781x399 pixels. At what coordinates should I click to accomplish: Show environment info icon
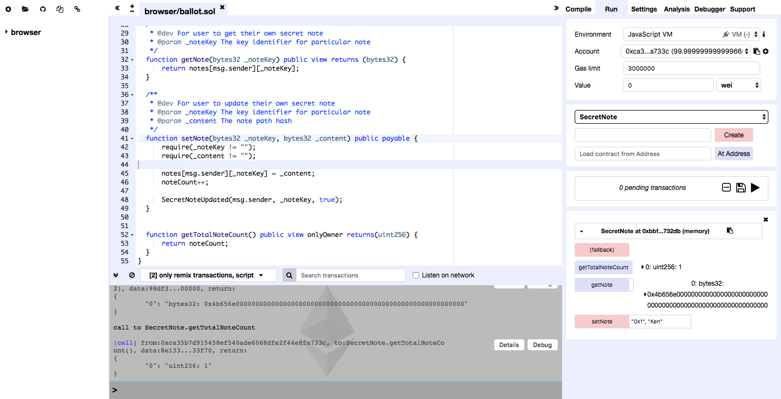(763, 34)
